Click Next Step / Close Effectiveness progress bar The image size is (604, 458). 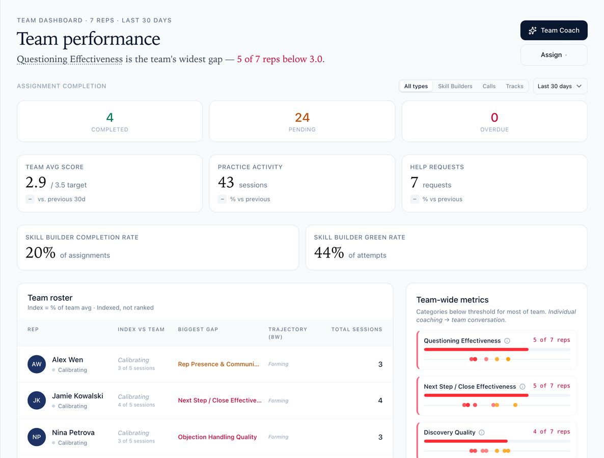click(476, 395)
